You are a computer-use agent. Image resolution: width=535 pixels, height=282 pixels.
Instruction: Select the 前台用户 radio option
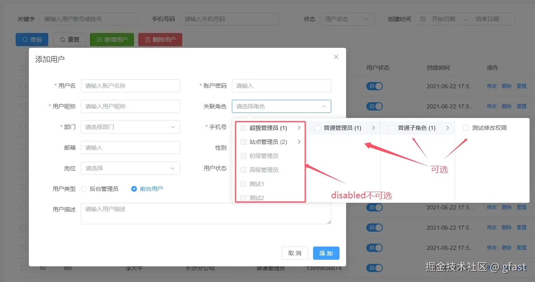(134, 189)
